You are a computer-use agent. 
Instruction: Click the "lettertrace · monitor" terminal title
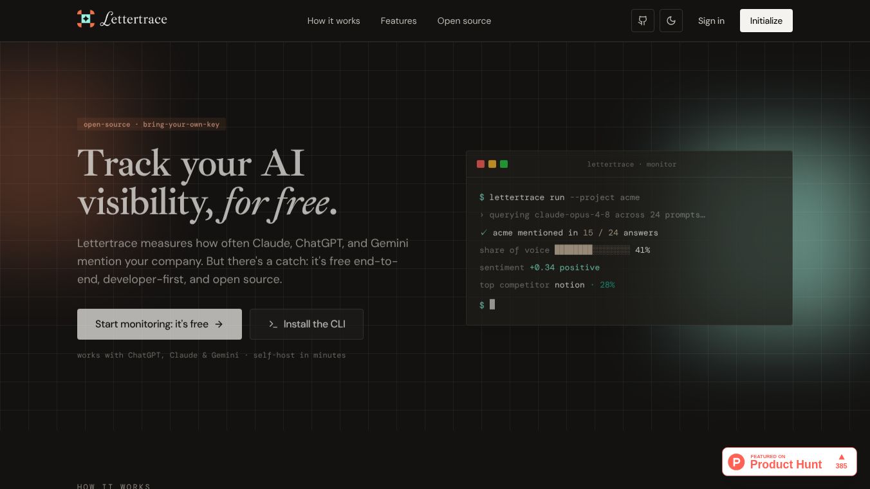click(x=632, y=165)
